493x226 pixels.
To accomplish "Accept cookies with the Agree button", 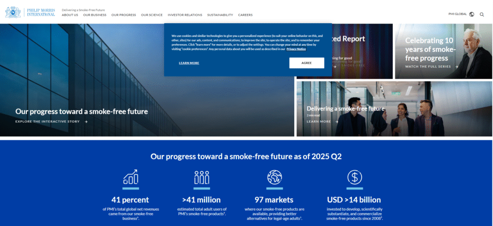I will point(307,63).
